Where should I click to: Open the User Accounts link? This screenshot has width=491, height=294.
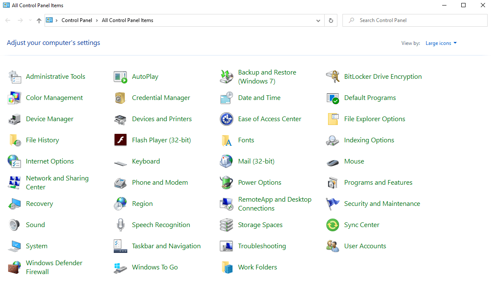tap(365, 246)
